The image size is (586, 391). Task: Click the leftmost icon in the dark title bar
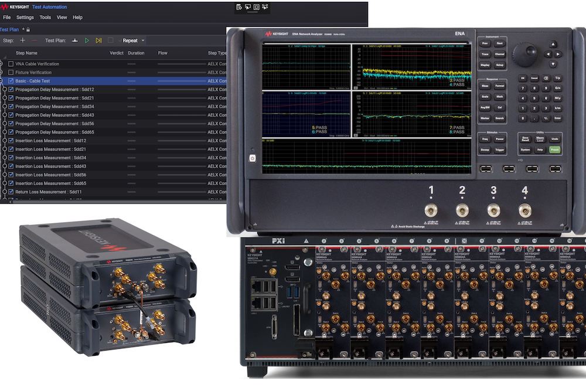click(237, 6)
